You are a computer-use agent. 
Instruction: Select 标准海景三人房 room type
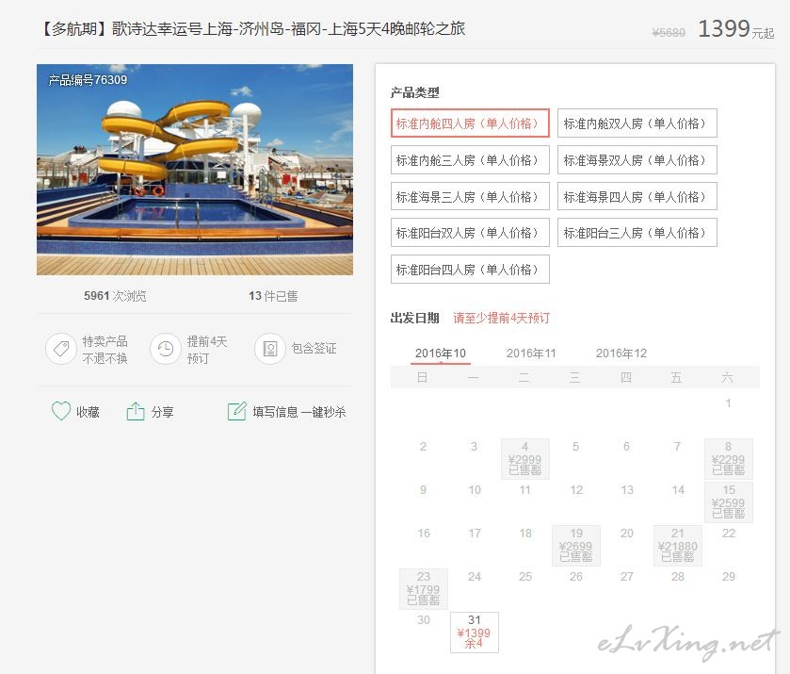point(470,196)
